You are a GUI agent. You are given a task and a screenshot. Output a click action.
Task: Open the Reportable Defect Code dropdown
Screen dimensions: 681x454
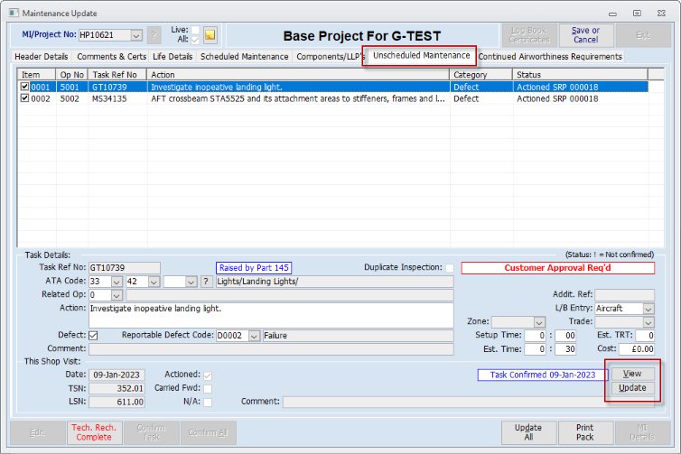(x=254, y=336)
